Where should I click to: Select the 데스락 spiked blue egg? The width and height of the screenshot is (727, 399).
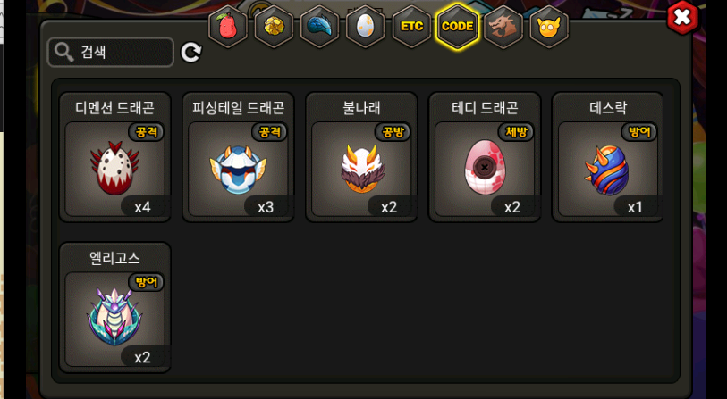(607, 157)
